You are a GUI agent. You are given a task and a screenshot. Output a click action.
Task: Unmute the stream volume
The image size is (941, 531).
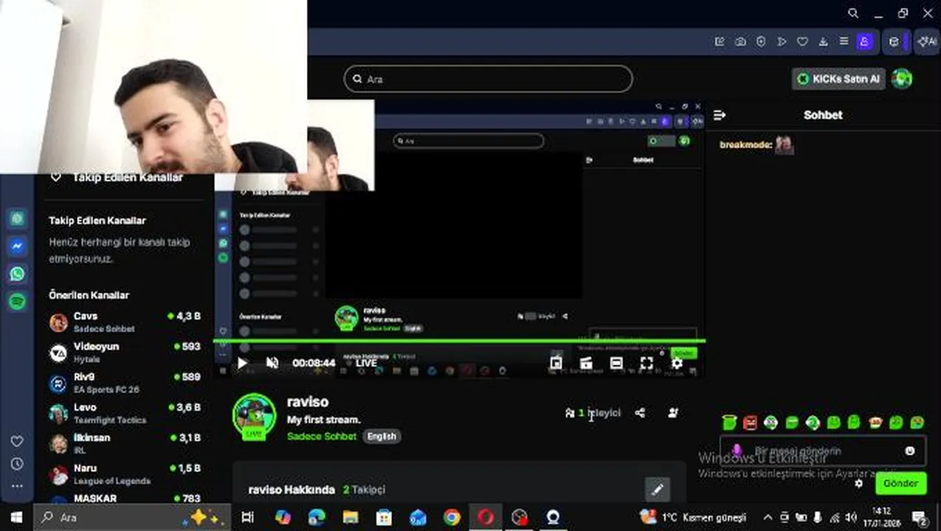tap(272, 363)
